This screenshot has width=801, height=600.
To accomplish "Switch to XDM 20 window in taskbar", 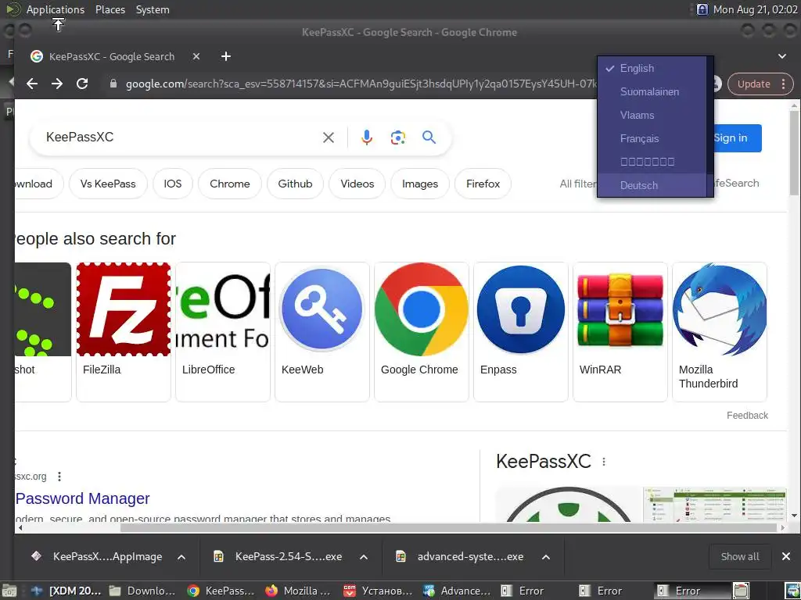I will 66,591.
